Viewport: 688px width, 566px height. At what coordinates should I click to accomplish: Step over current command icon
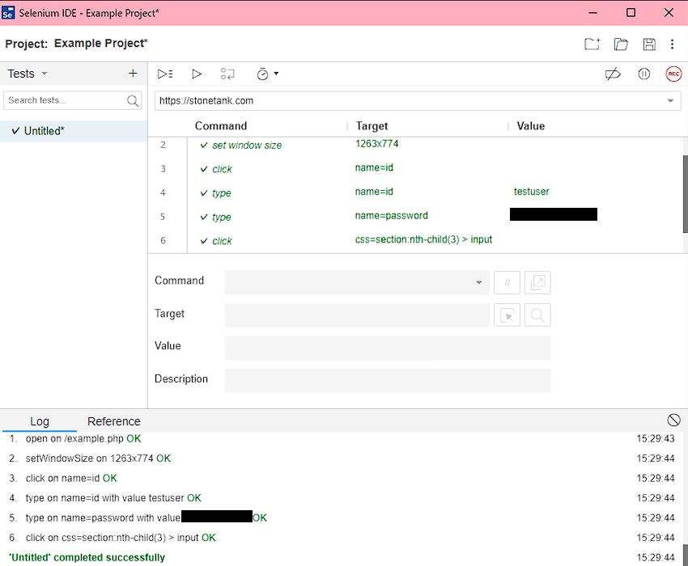(x=227, y=74)
